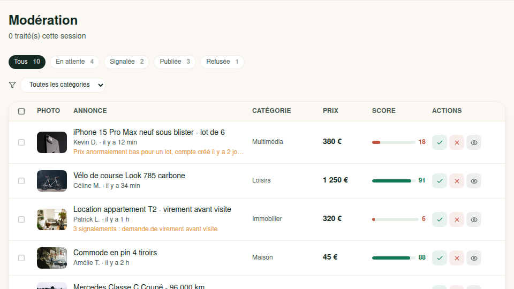Click the ACTIONS column header

click(x=447, y=111)
